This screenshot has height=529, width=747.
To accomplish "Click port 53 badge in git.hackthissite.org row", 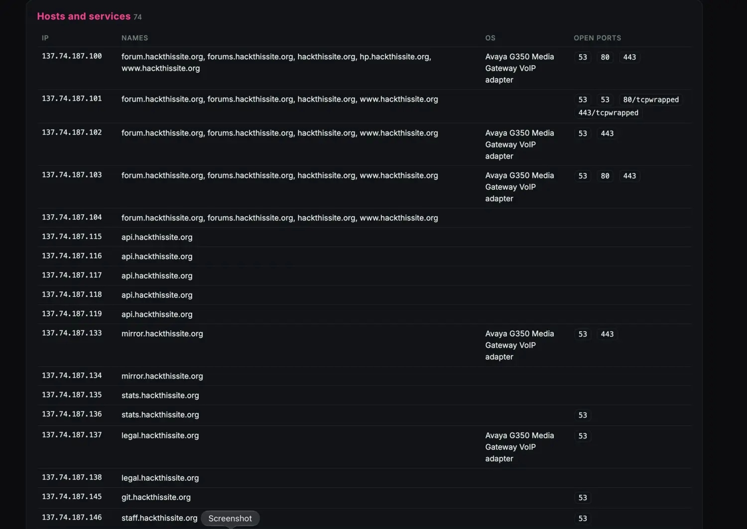I will pos(583,498).
